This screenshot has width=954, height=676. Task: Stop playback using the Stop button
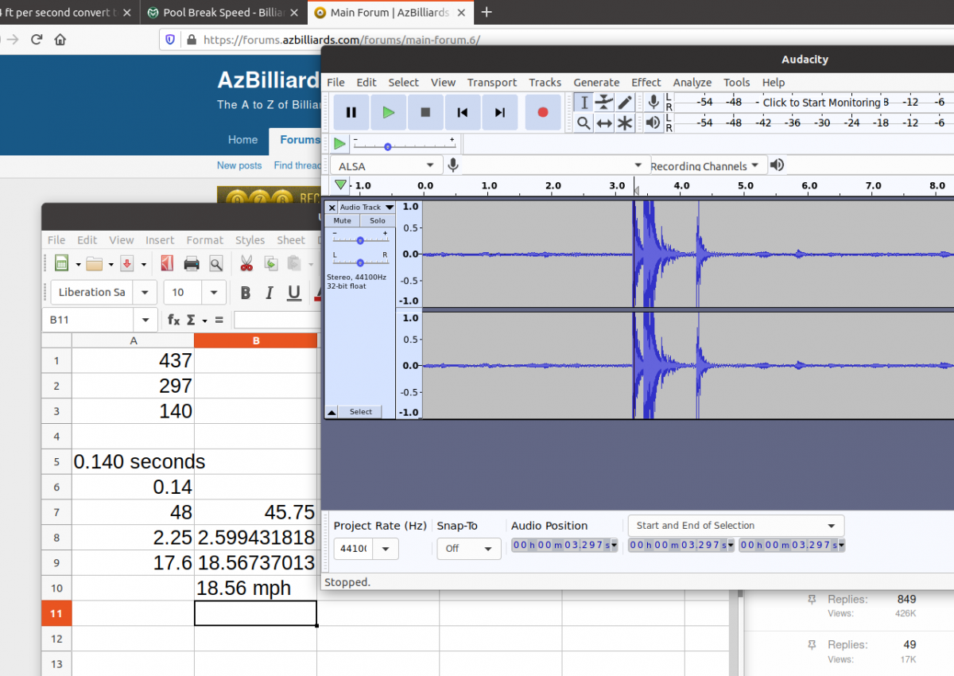(x=425, y=112)
